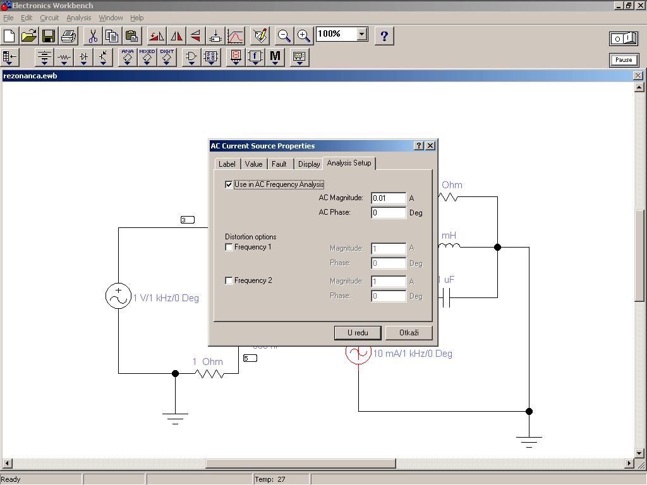Click the Pause simulation button

click(x=624, y=60)
